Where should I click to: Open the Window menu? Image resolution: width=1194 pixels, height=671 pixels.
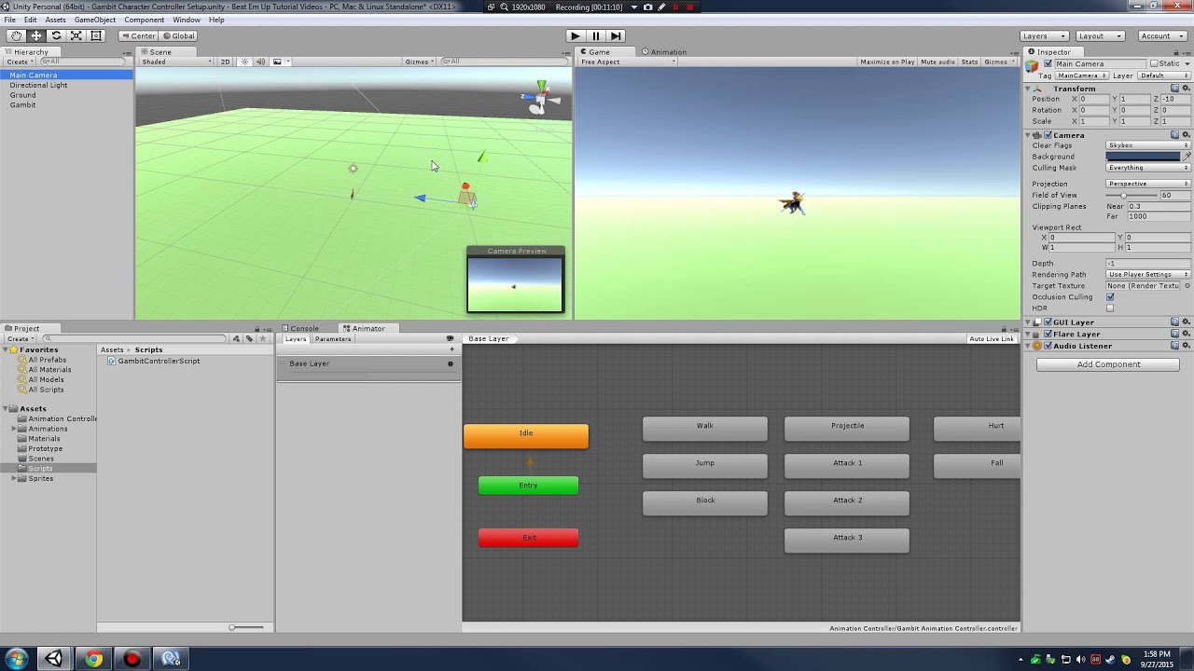click(x=187, y=20)
